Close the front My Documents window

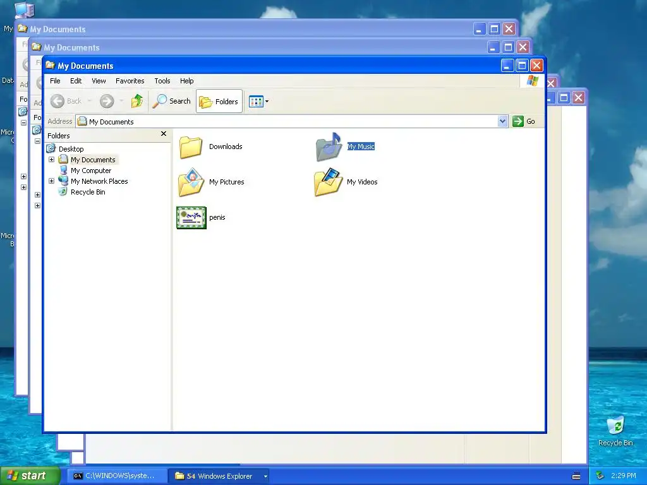pyautogui.click(x=536, y=65)
